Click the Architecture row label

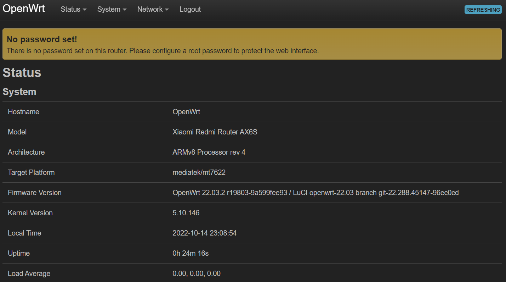point(26,152)
